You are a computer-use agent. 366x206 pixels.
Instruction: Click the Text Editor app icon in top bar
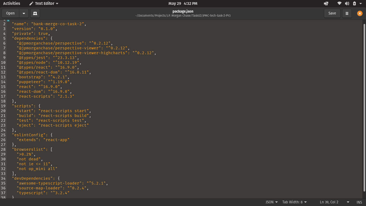point(31,3)
